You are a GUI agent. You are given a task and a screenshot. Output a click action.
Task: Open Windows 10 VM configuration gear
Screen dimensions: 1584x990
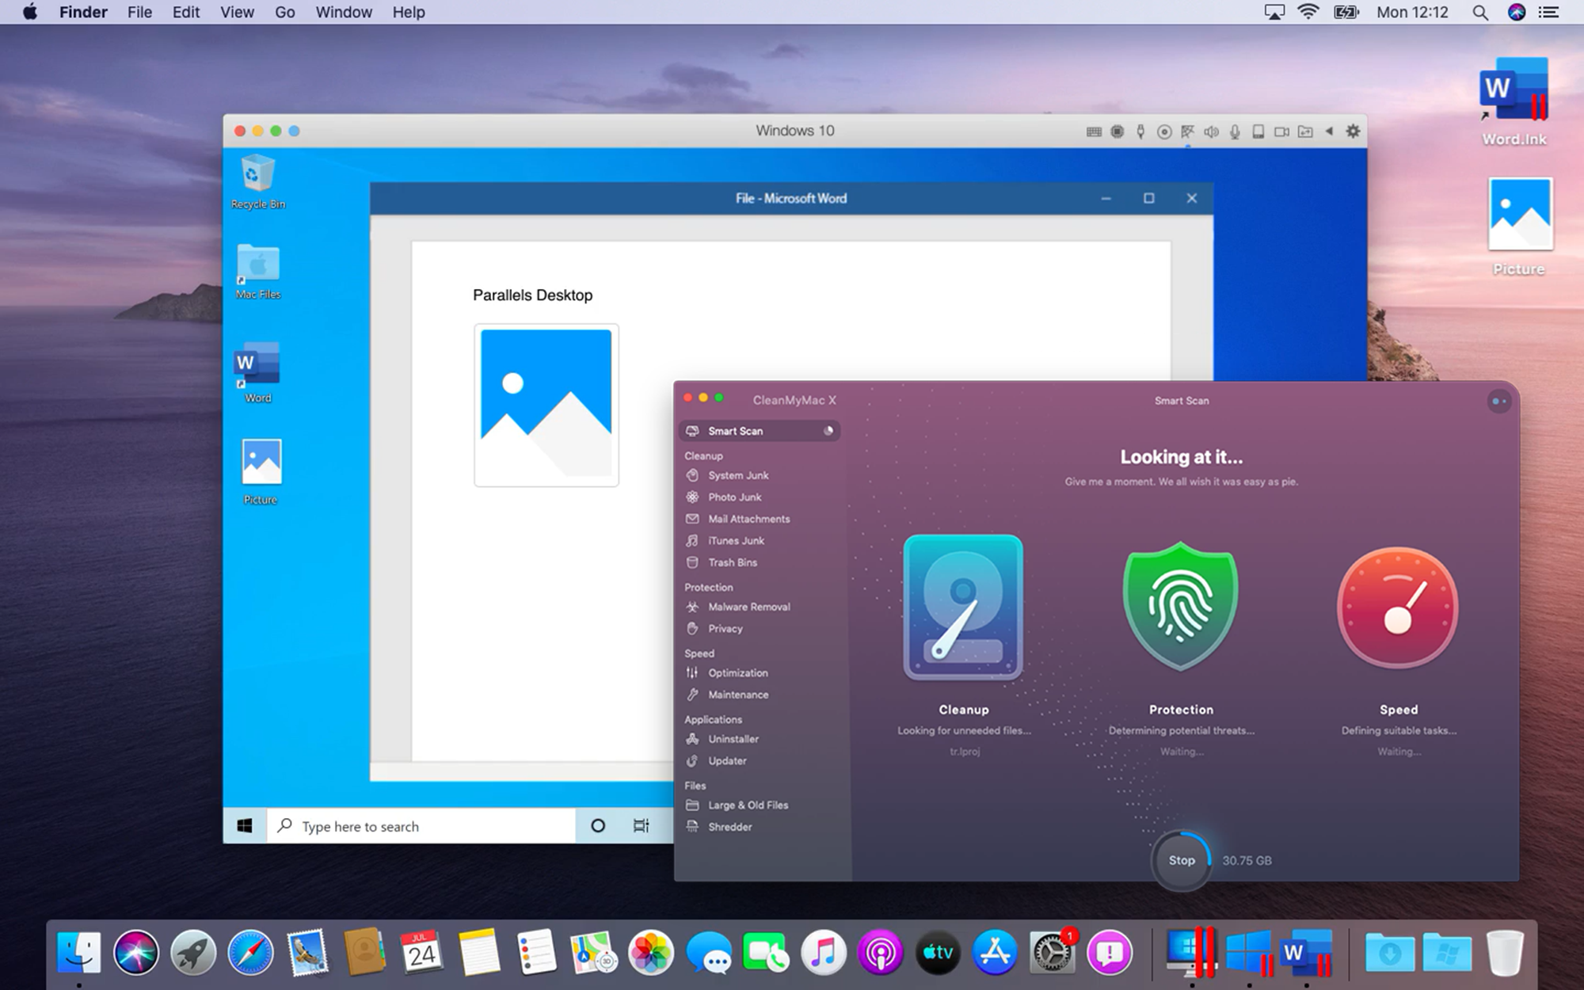pos(1353,131)
